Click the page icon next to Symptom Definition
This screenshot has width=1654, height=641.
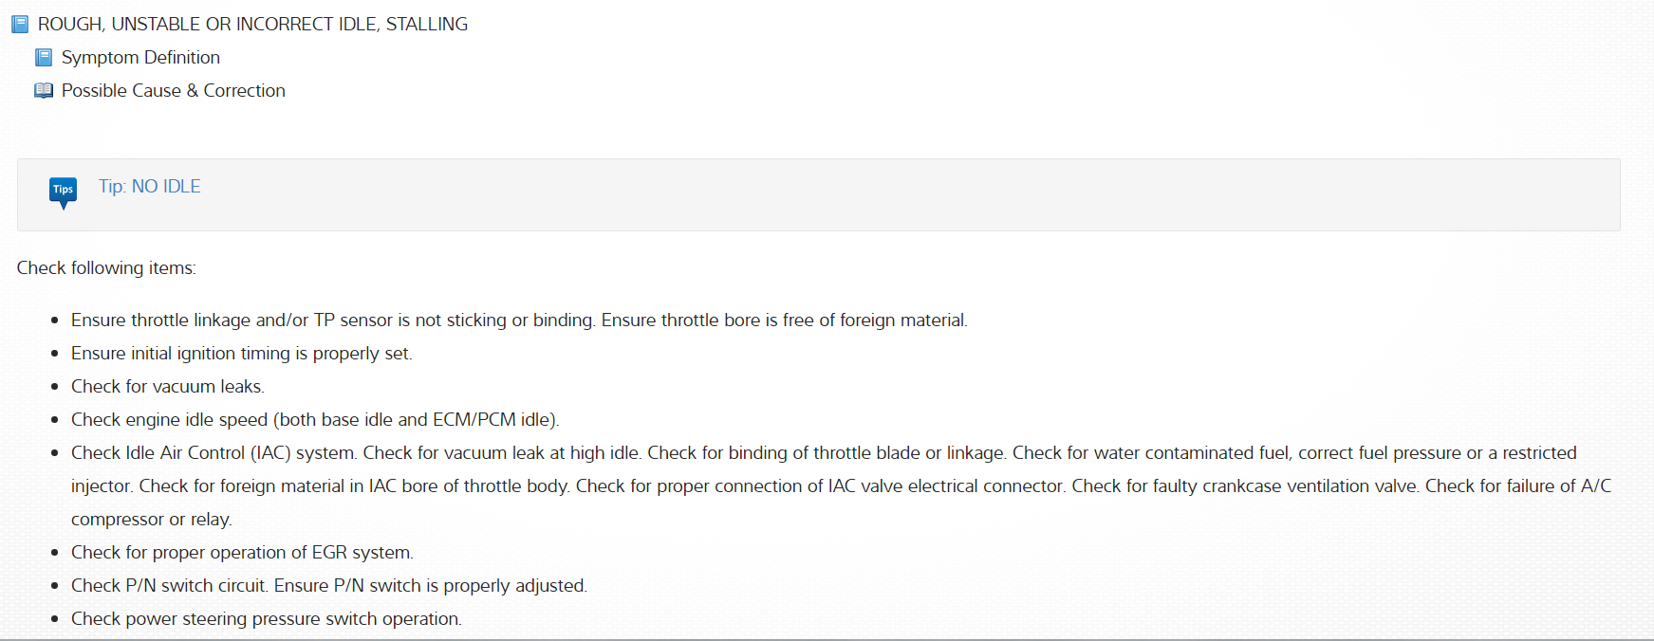(44, 58)
